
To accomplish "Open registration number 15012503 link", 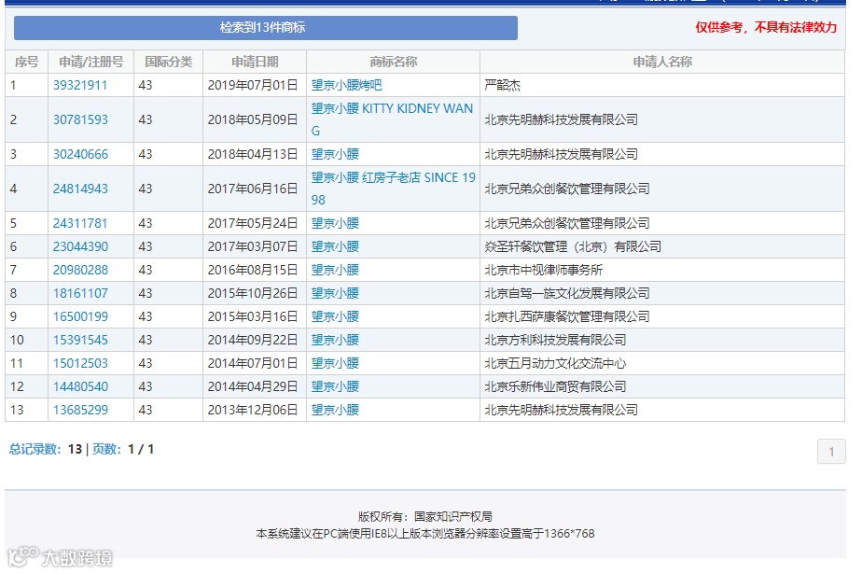I will [80, 363].
